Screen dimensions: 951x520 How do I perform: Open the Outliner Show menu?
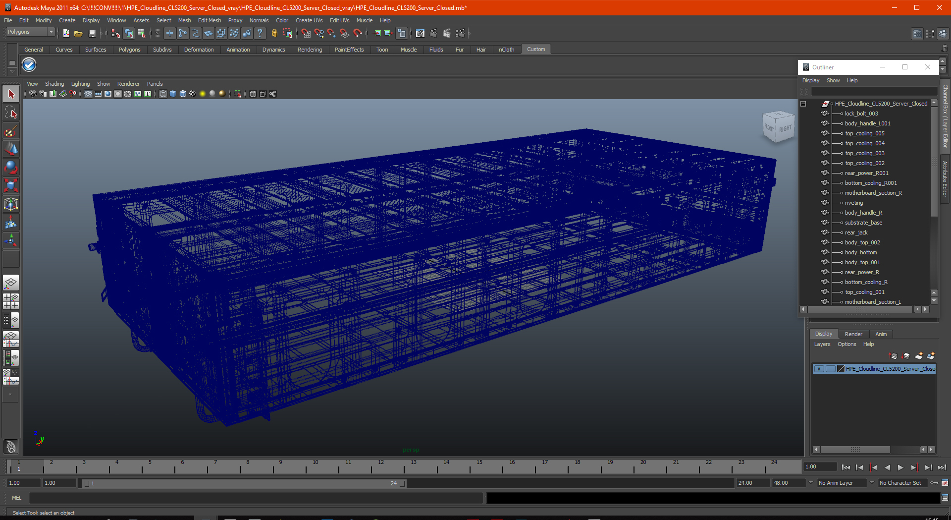tap(833, 80)
